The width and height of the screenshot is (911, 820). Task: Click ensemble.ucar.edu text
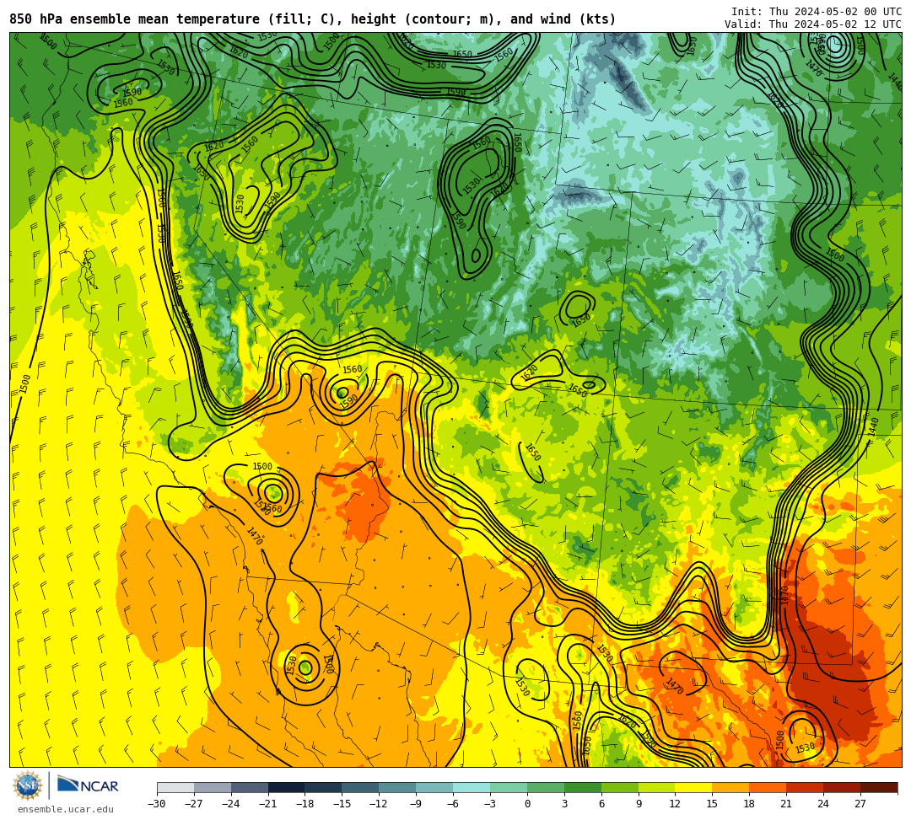(66, 809)
